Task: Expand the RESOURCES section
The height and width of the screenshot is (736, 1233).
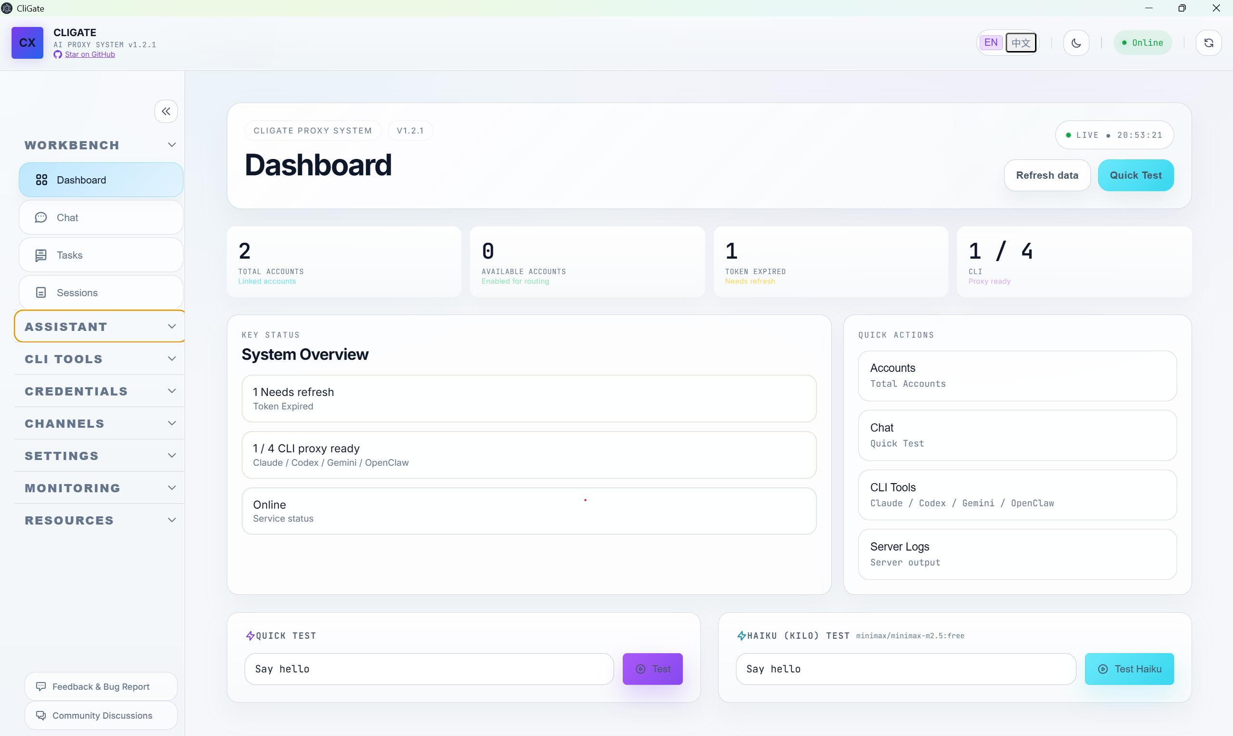Action: (x=100, y=520)
